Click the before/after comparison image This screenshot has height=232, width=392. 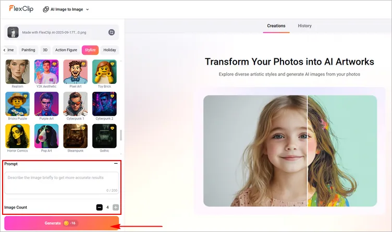(x=290, y=151)
